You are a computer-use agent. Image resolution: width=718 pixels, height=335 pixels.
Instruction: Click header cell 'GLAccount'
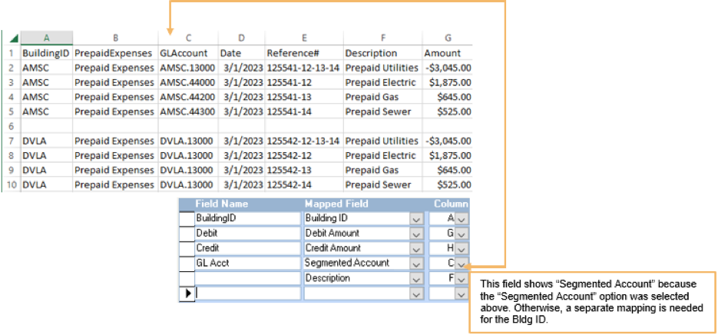188,53
